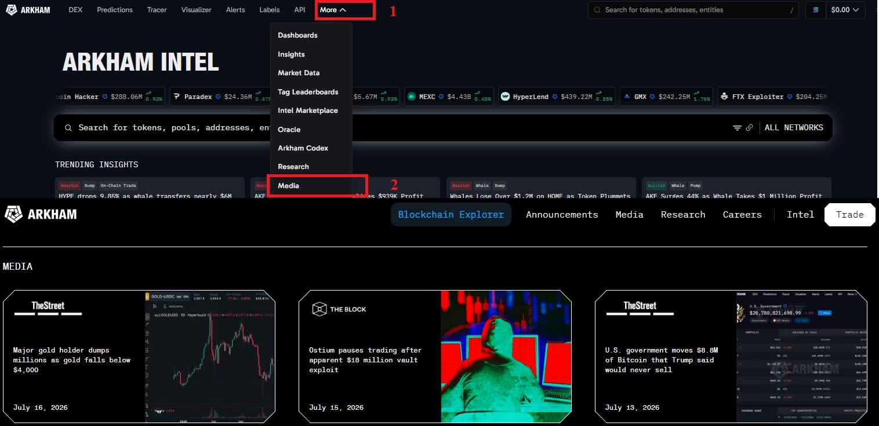The height and width of the screenshot is (426, 879).
Task: Open Announcements link in the lower header
Action: (x=562, y=215)
